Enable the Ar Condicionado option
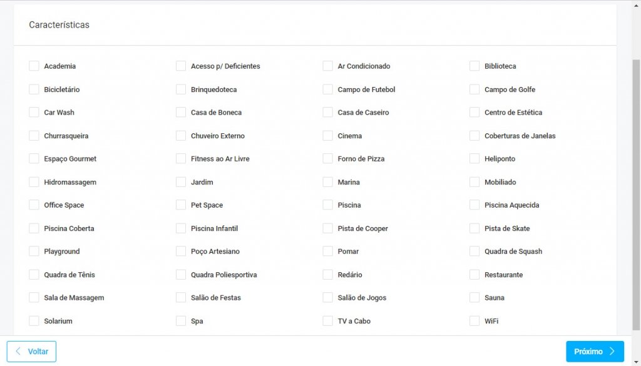641x366 pixels. tap(327, 66)
